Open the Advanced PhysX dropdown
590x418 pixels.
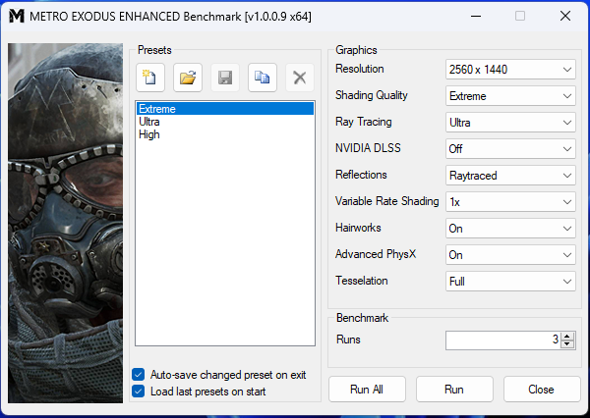click(x=510, y=255)
